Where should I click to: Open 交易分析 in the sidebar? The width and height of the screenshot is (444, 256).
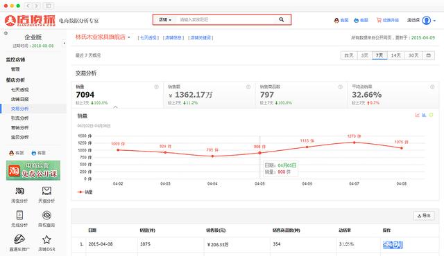pos(20,109)
